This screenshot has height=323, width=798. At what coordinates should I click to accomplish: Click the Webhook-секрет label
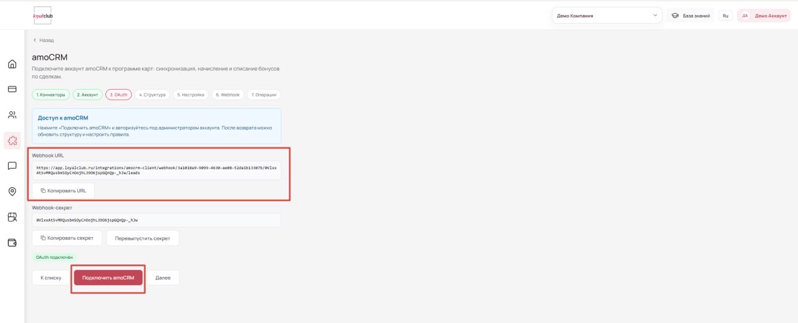(52, 208)
